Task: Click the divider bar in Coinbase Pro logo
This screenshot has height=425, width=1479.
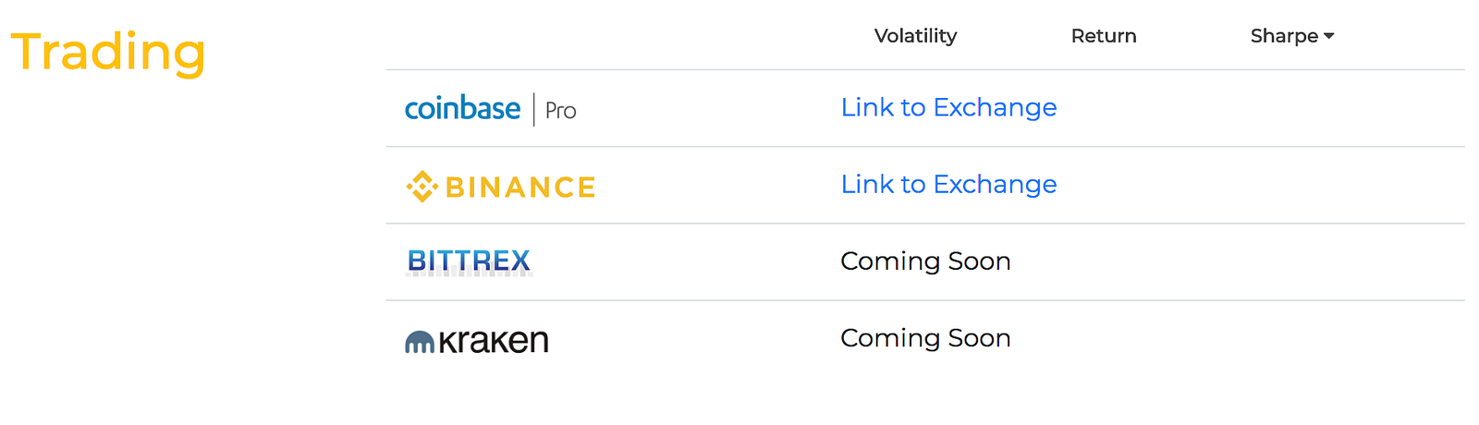Action: (x=533, y=109)
